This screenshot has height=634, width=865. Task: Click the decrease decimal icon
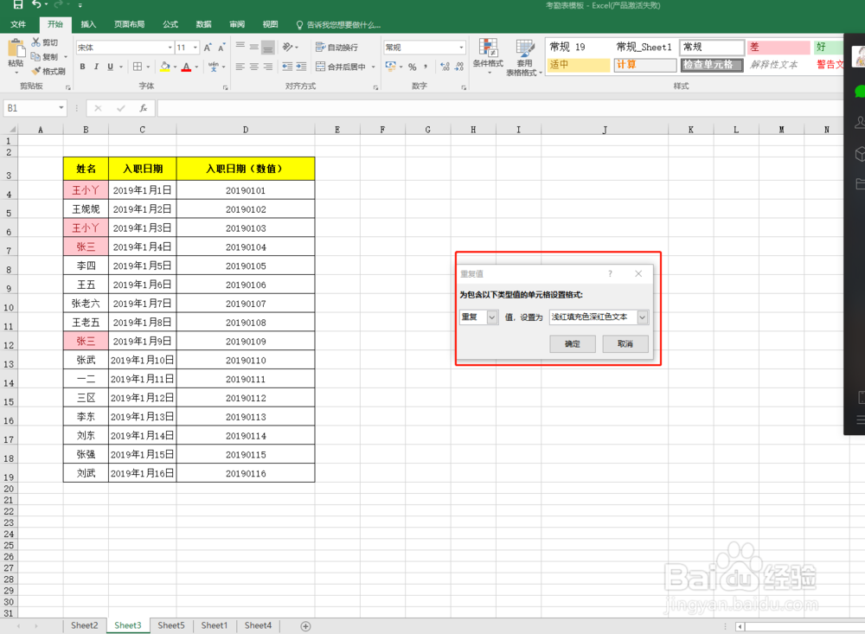pos(459,67)
